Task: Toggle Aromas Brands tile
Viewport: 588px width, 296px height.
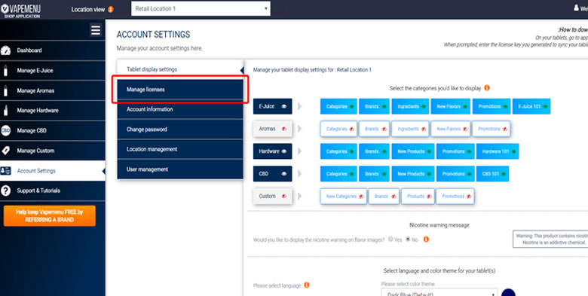Action: (x=374, y=129)
